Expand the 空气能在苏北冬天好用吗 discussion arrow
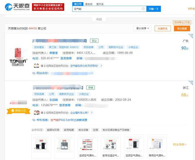 [101, 66]
